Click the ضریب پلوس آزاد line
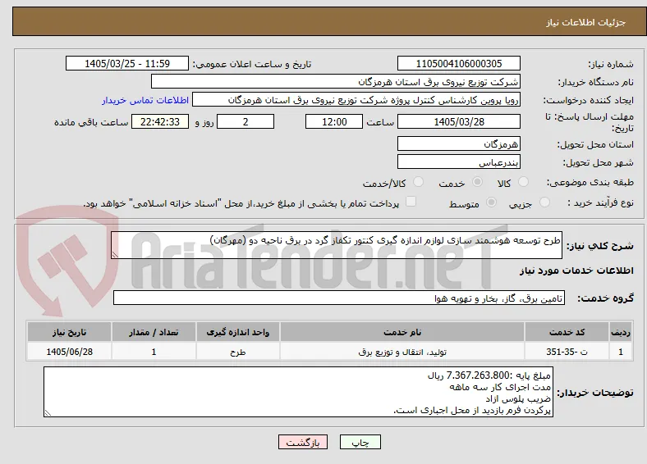Screen dimensions: 647x464 pos(518,398)
